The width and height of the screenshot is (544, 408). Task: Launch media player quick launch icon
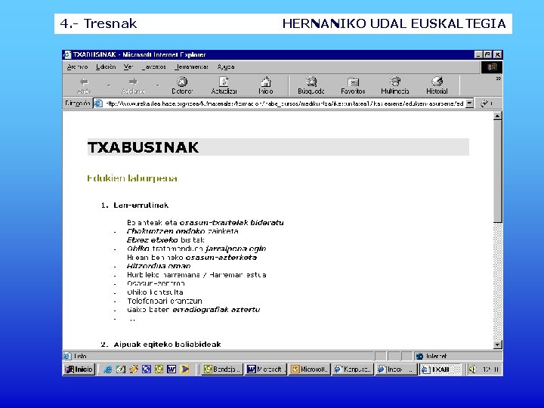(184, 369)
